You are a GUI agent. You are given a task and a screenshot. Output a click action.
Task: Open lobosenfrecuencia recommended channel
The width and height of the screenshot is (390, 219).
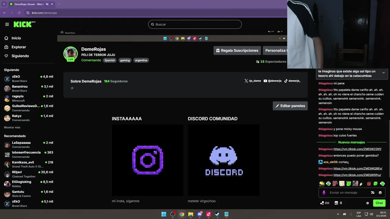pyautogui.click(x=29, y=155)
